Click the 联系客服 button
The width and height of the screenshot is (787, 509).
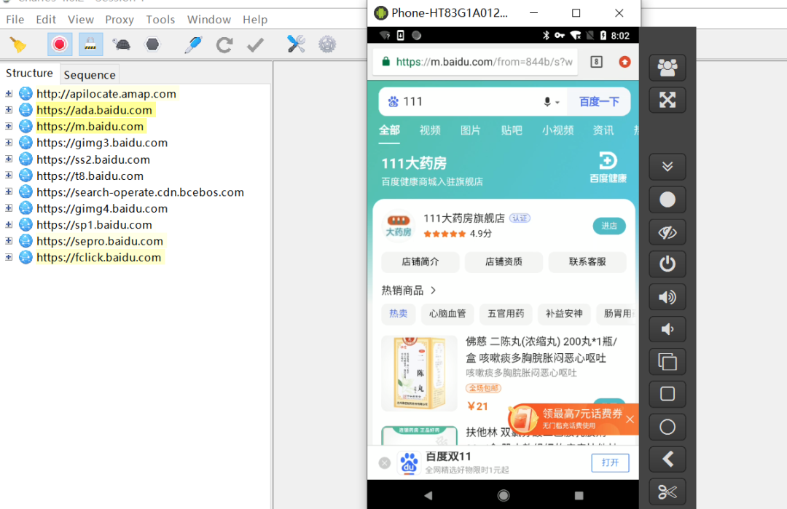click(587, 261)
